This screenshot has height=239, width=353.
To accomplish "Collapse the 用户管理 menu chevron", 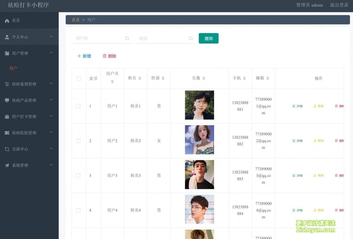I will point(51,53).
